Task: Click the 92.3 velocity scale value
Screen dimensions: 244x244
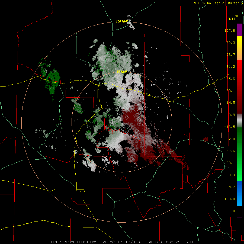Action: point(231,43)
